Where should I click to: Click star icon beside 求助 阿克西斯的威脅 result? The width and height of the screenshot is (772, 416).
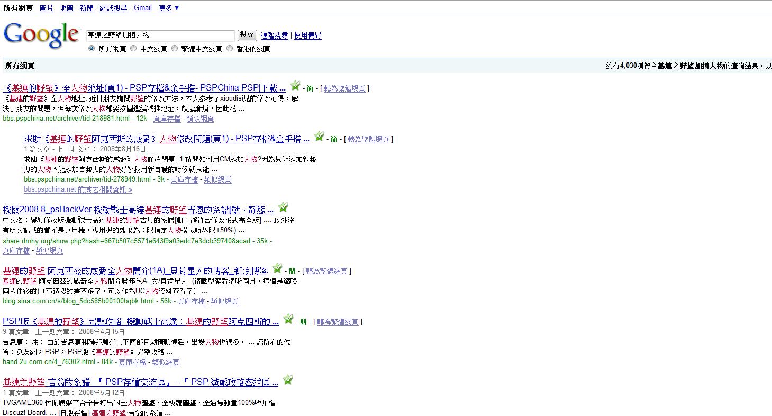(x=319, y=137)
